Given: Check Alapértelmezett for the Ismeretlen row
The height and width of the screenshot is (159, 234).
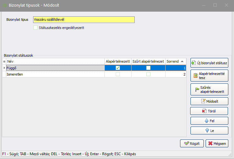Looking at the screenshot, I should point(118,74).
